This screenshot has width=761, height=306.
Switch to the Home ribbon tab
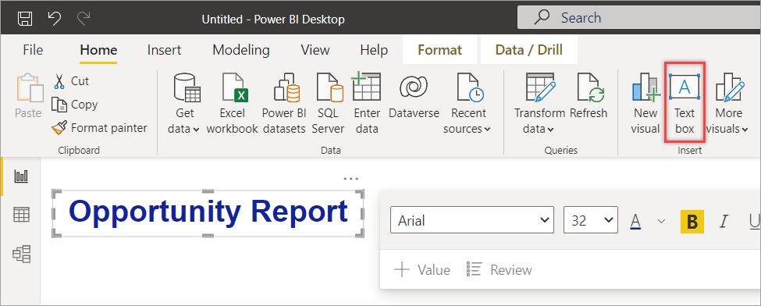[x=98, y=50]
